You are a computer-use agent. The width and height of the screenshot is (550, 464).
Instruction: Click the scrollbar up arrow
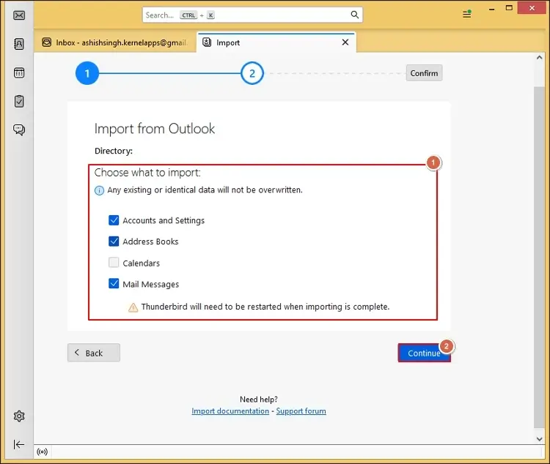[x=540, y=57]
